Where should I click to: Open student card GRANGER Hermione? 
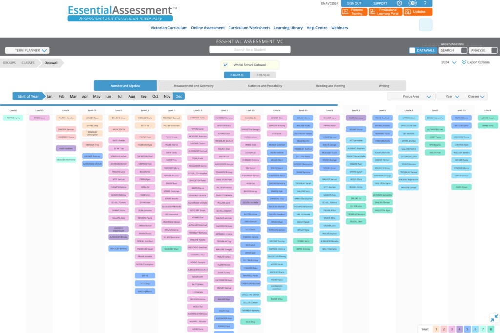click(x=66, y=160)
